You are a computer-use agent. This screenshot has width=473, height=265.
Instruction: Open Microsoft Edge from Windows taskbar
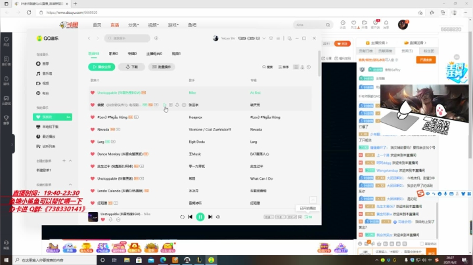(163, 260)
